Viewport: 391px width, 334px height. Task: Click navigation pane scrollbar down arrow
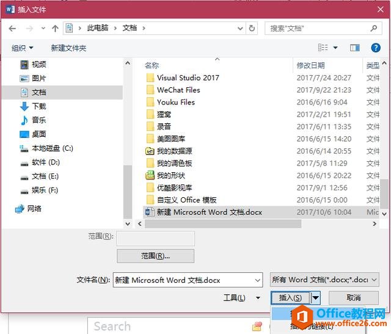point(128,223)
